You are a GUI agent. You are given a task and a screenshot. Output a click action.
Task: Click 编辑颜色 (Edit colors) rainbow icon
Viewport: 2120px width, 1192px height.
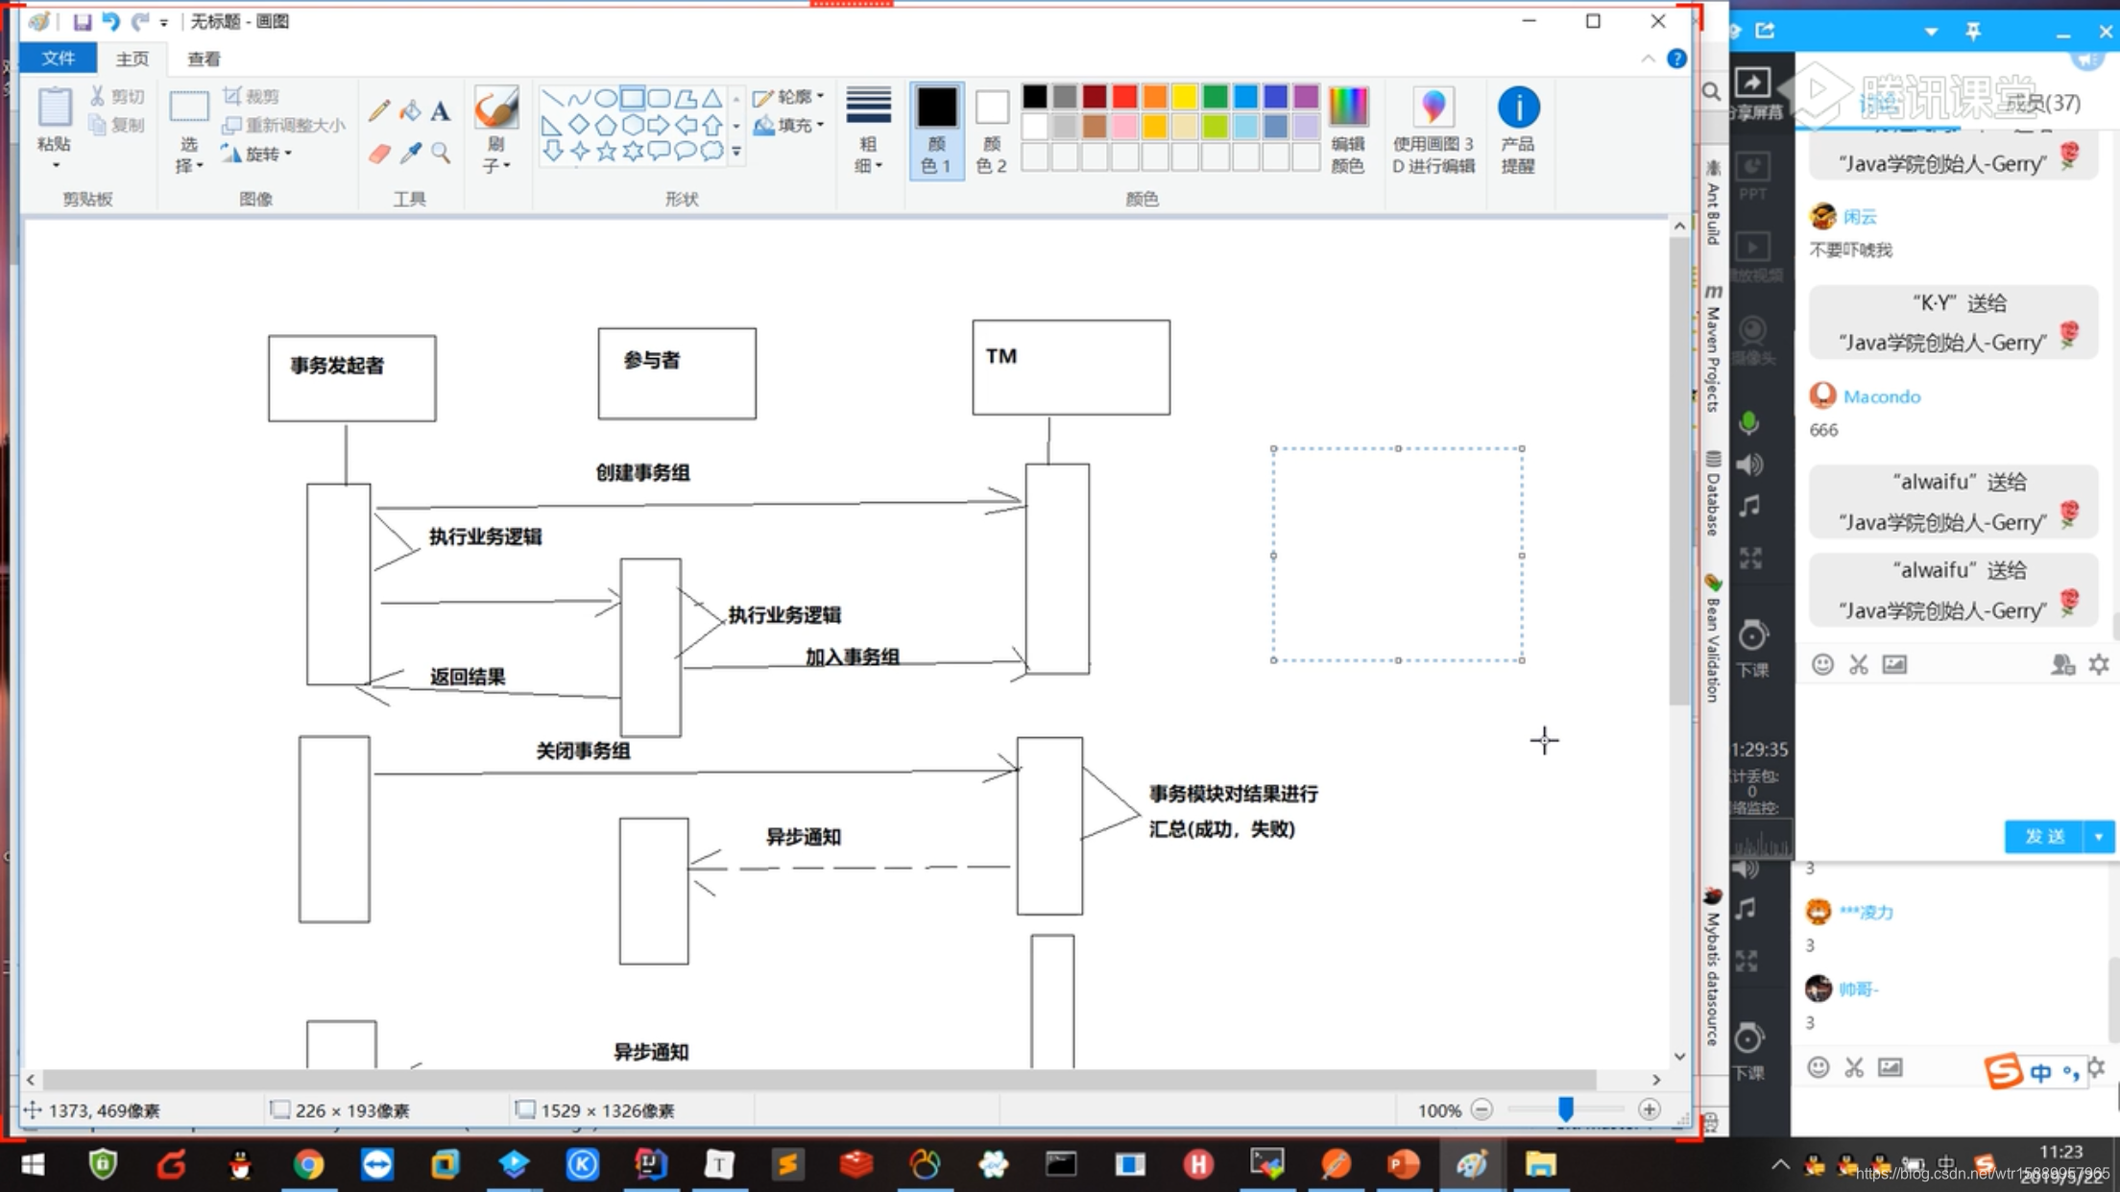pos(1348,131)
